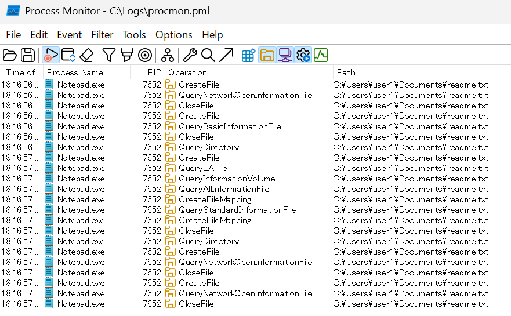The height and width of the screenshot is (316, 511).
Task: Select the QueryAllInformationFile row
Action: [x=255, y=189]
